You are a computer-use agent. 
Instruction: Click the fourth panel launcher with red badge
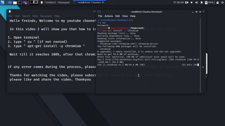click(x=25, y=2)
